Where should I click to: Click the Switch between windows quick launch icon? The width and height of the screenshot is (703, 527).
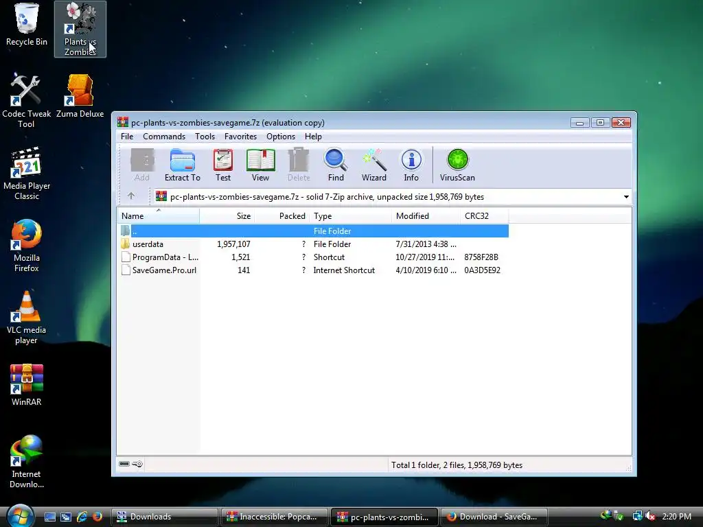pos(66,517)
